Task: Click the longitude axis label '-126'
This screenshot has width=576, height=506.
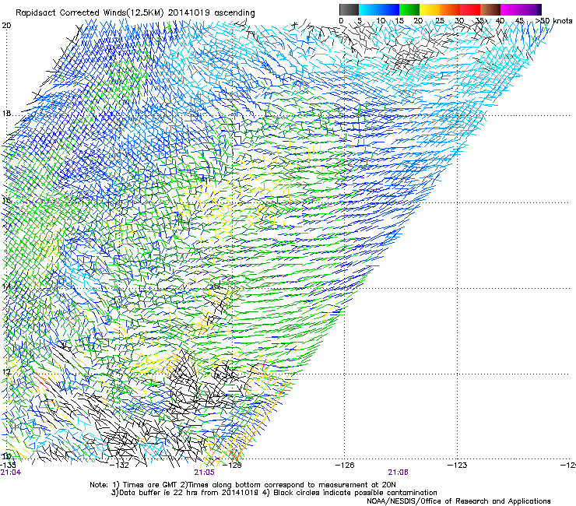Action: (345, 466)
